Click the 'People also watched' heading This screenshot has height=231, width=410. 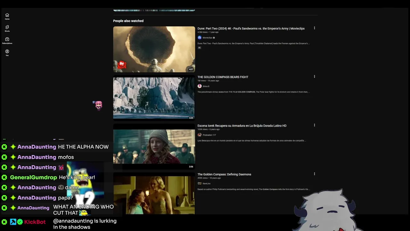128,21
